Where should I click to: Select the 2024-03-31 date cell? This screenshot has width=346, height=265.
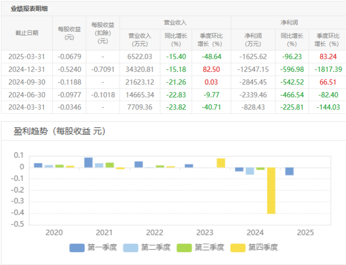[27, 107]
